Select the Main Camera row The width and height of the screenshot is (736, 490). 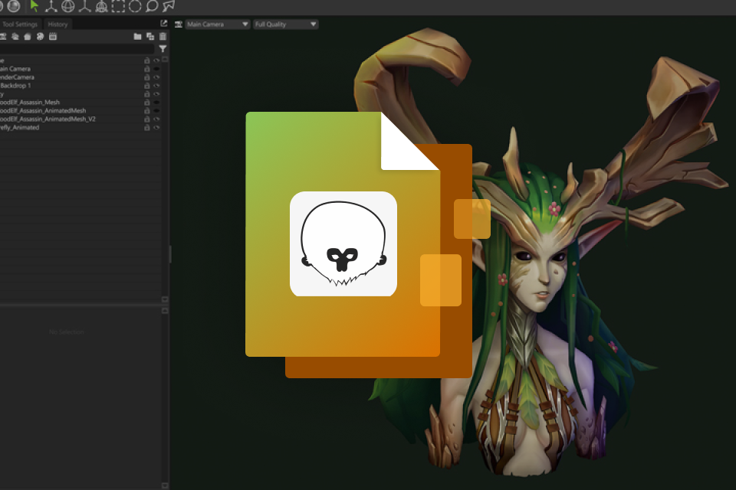[80, 69]
